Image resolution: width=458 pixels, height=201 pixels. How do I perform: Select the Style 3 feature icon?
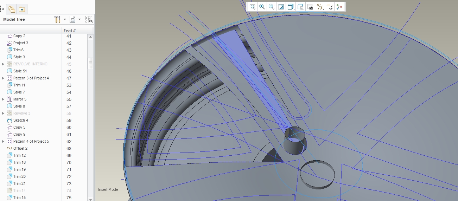[9, 57]
